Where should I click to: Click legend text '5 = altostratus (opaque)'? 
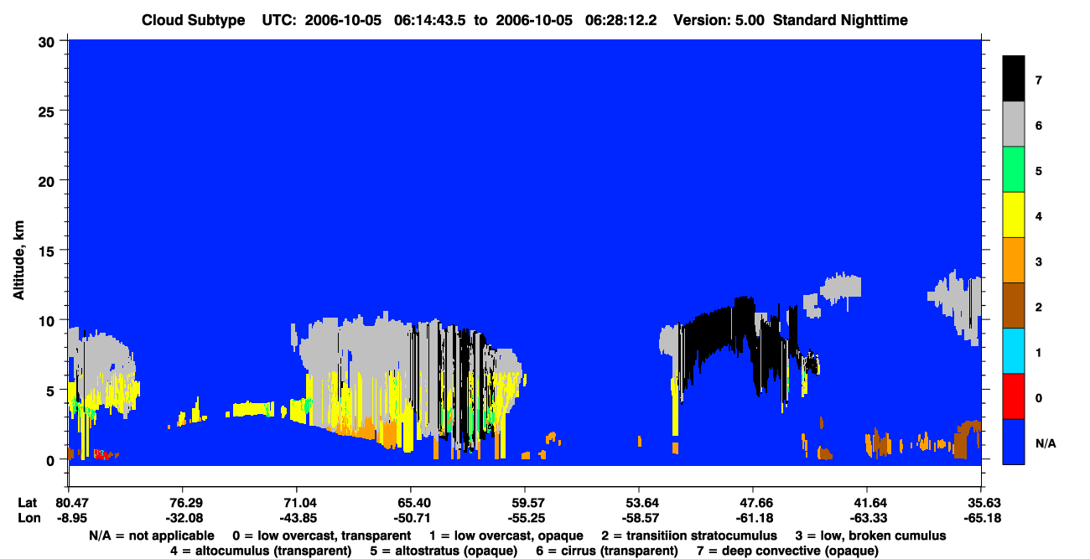tap(442, 551)
